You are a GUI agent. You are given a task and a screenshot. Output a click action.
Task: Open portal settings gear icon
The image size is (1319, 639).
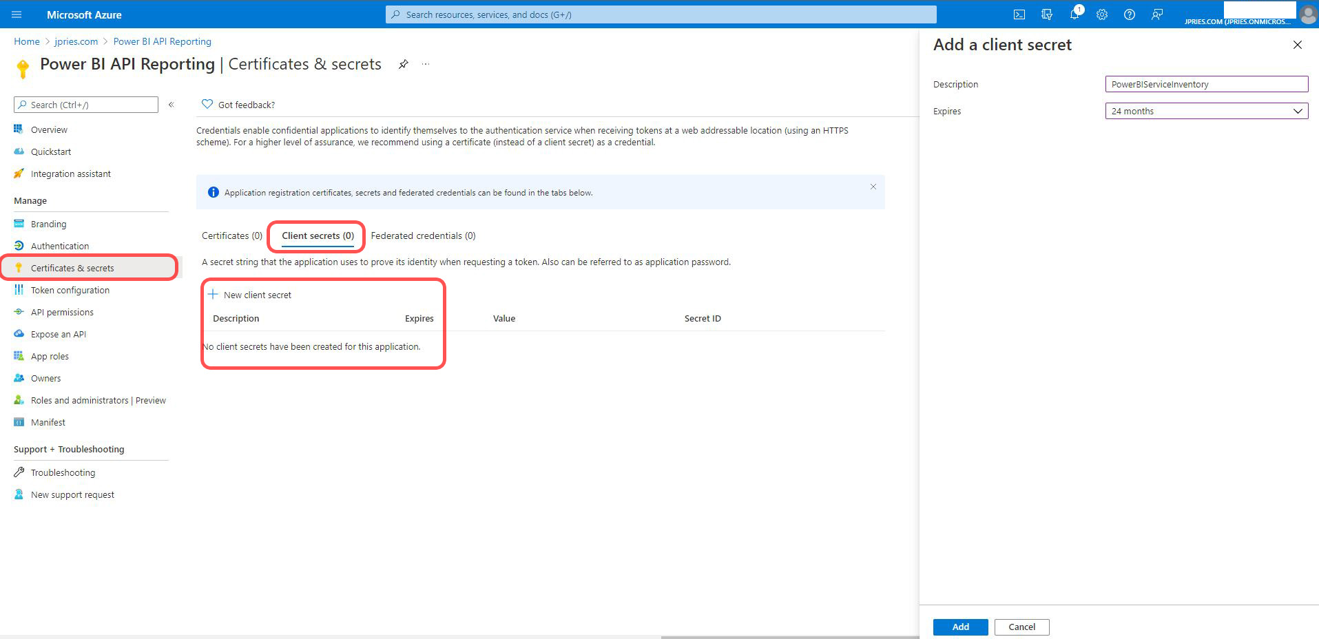1102,14
